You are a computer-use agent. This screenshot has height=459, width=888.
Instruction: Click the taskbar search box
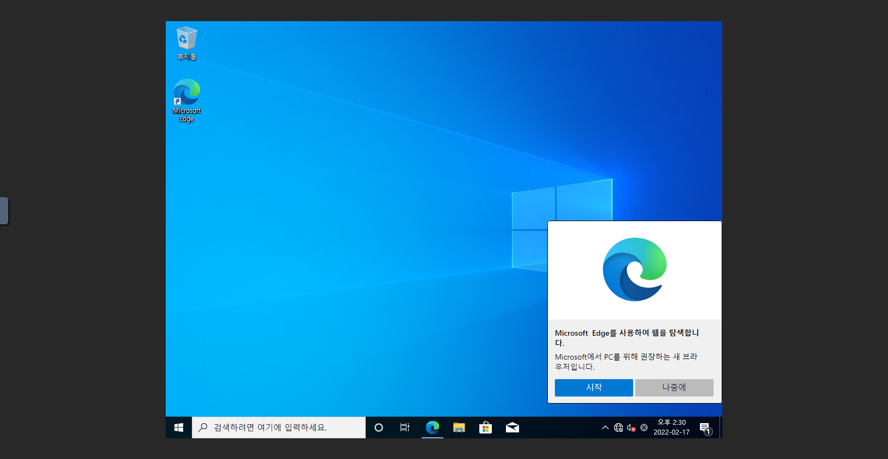[x=279, y=427]
